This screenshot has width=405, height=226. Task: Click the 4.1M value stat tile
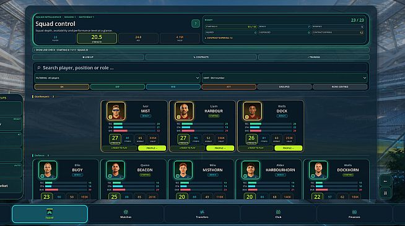pos(180,38)
